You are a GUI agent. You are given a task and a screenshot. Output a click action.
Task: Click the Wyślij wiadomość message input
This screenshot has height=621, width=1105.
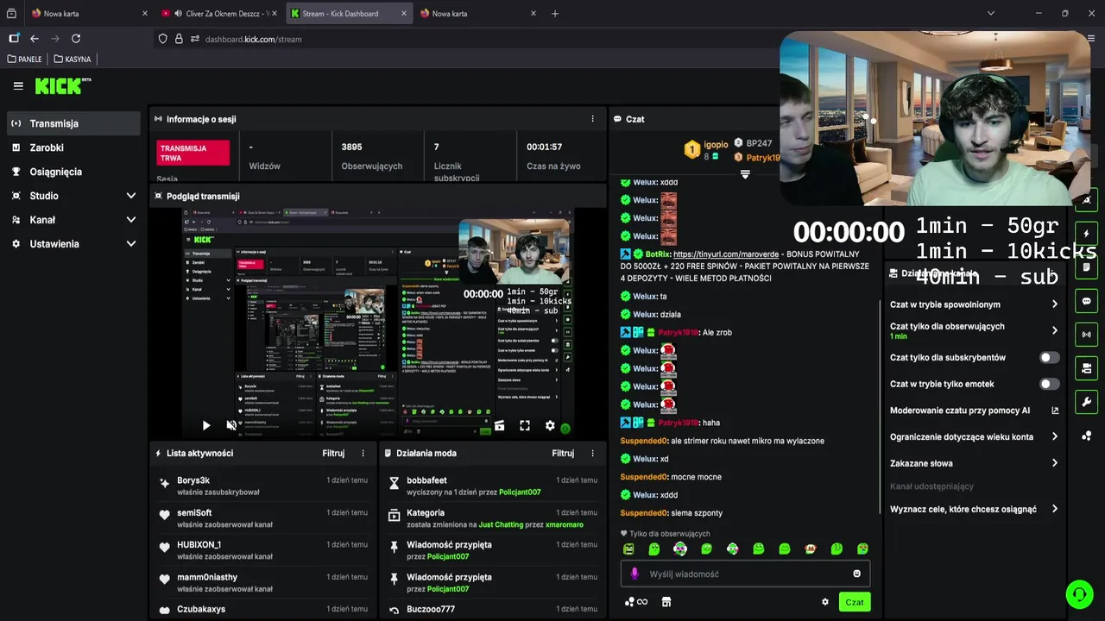(x=745, y=574)
